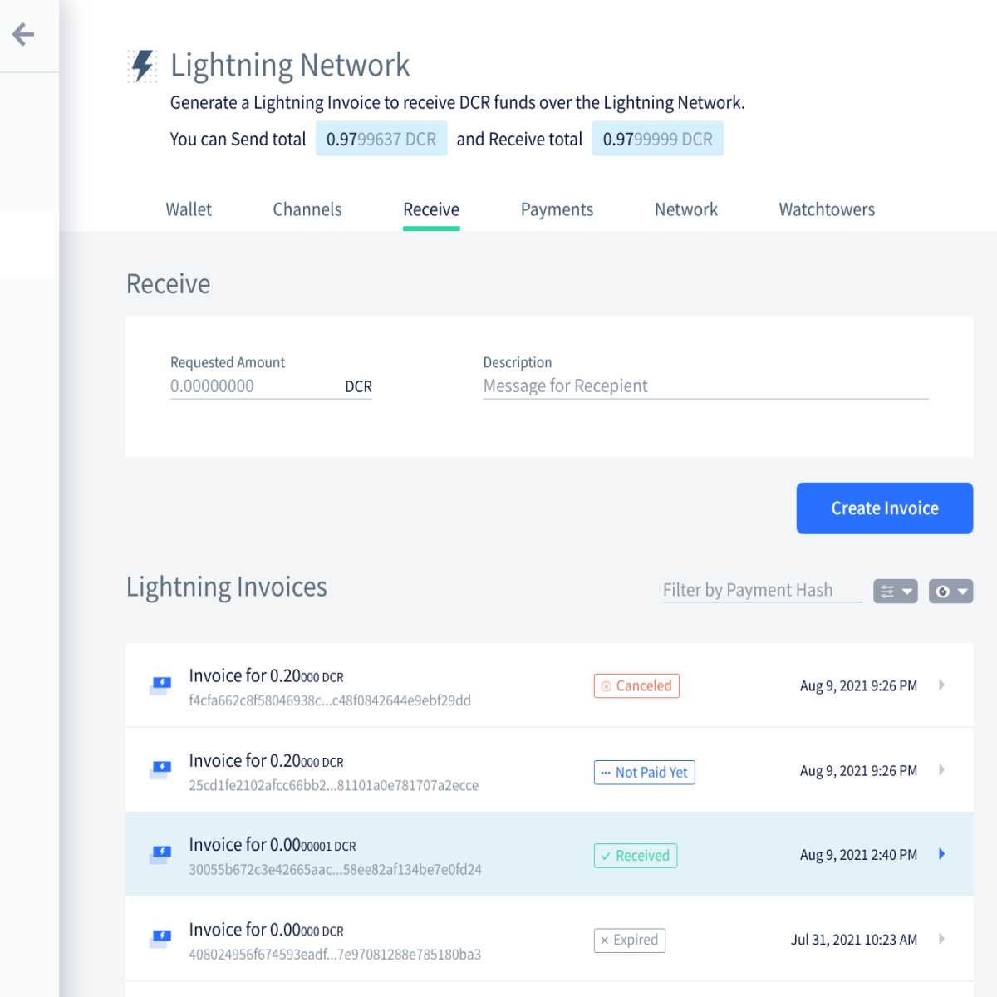Click the back arrow icon
Viewport: 997px width, 997px height.
[x=23, y=34]
